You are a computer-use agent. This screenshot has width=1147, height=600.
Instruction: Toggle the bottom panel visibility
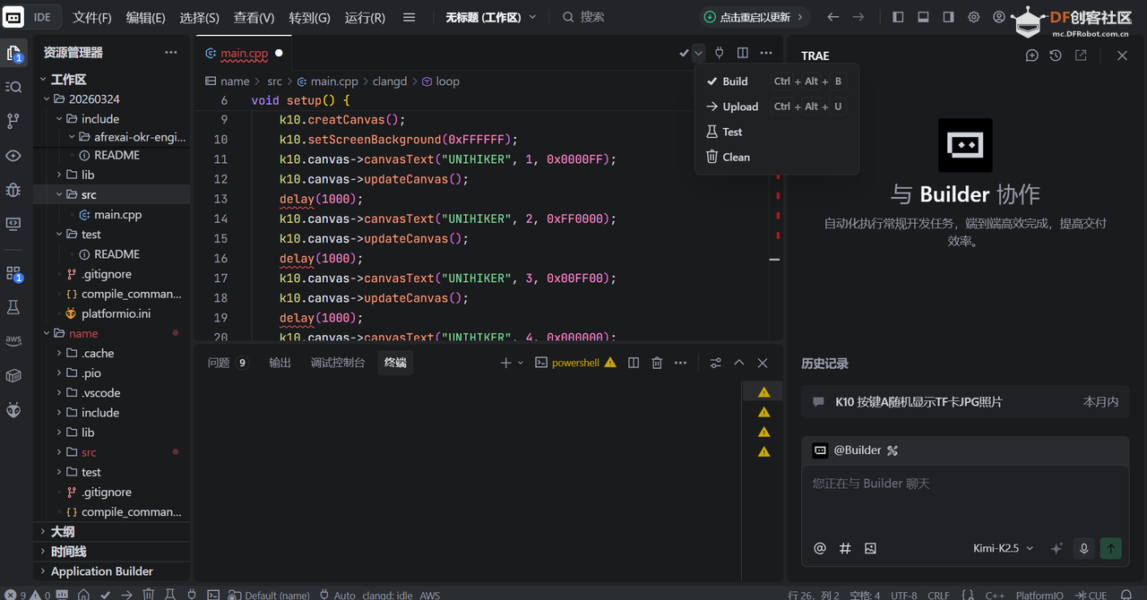(922, 15)
